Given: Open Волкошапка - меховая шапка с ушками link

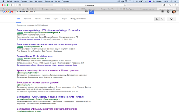Looking at the screenshot, I should (x=38, y=82).
